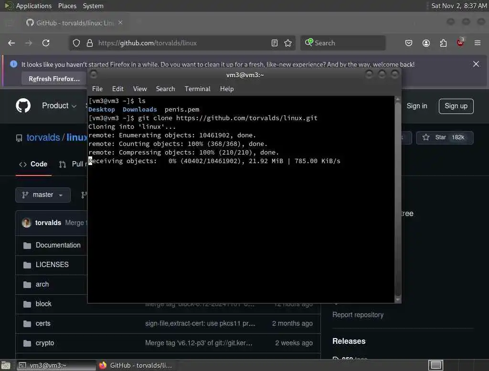
Task: Open the terminal Search menu
Action: (x=165, y=89)
